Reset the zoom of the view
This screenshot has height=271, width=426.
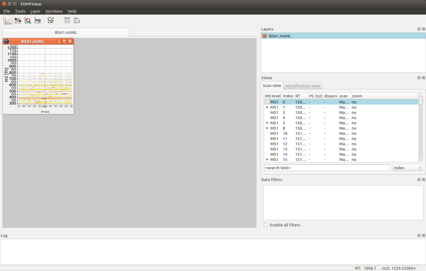pos(51,20)
